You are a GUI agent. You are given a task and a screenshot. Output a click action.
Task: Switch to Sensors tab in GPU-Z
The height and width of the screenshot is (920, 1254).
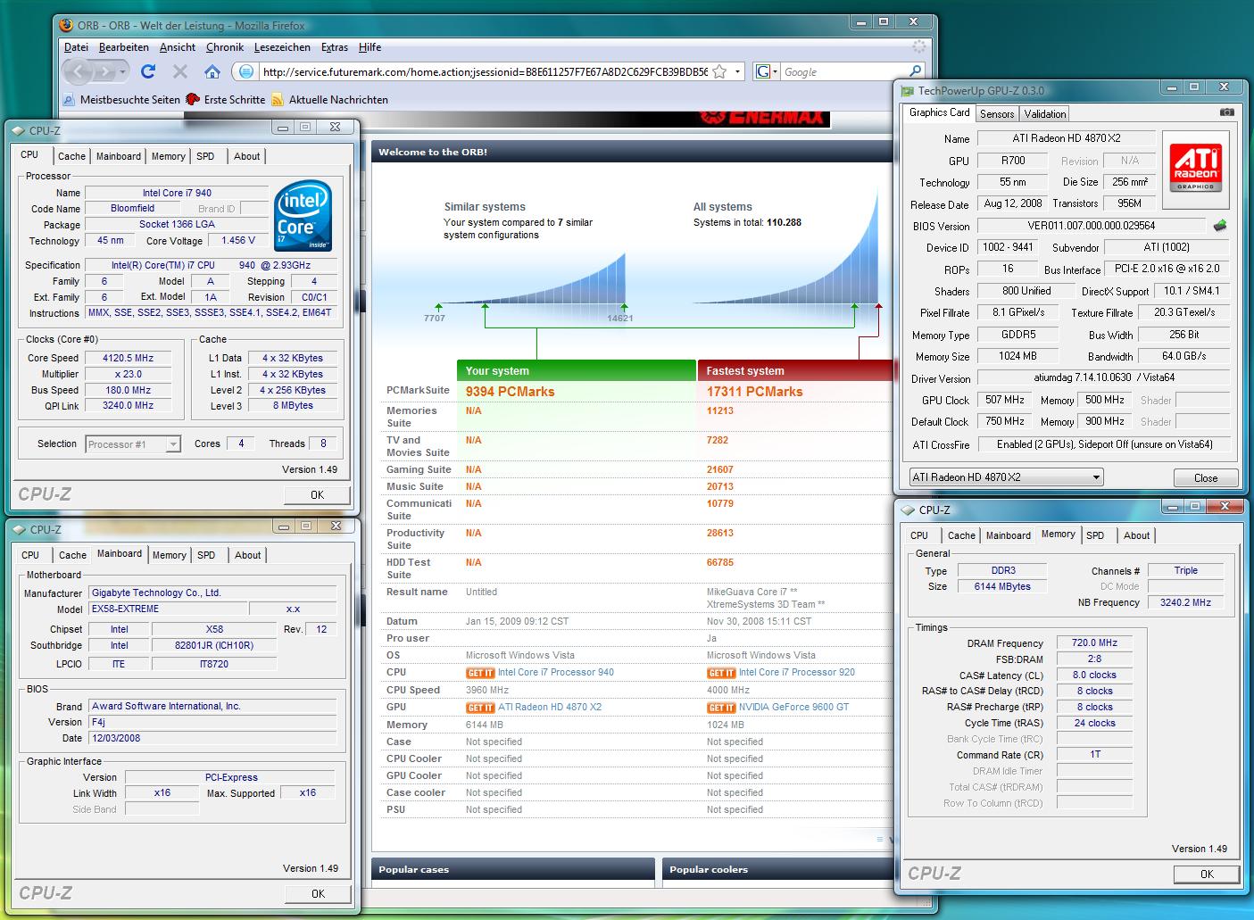(997, 113)
